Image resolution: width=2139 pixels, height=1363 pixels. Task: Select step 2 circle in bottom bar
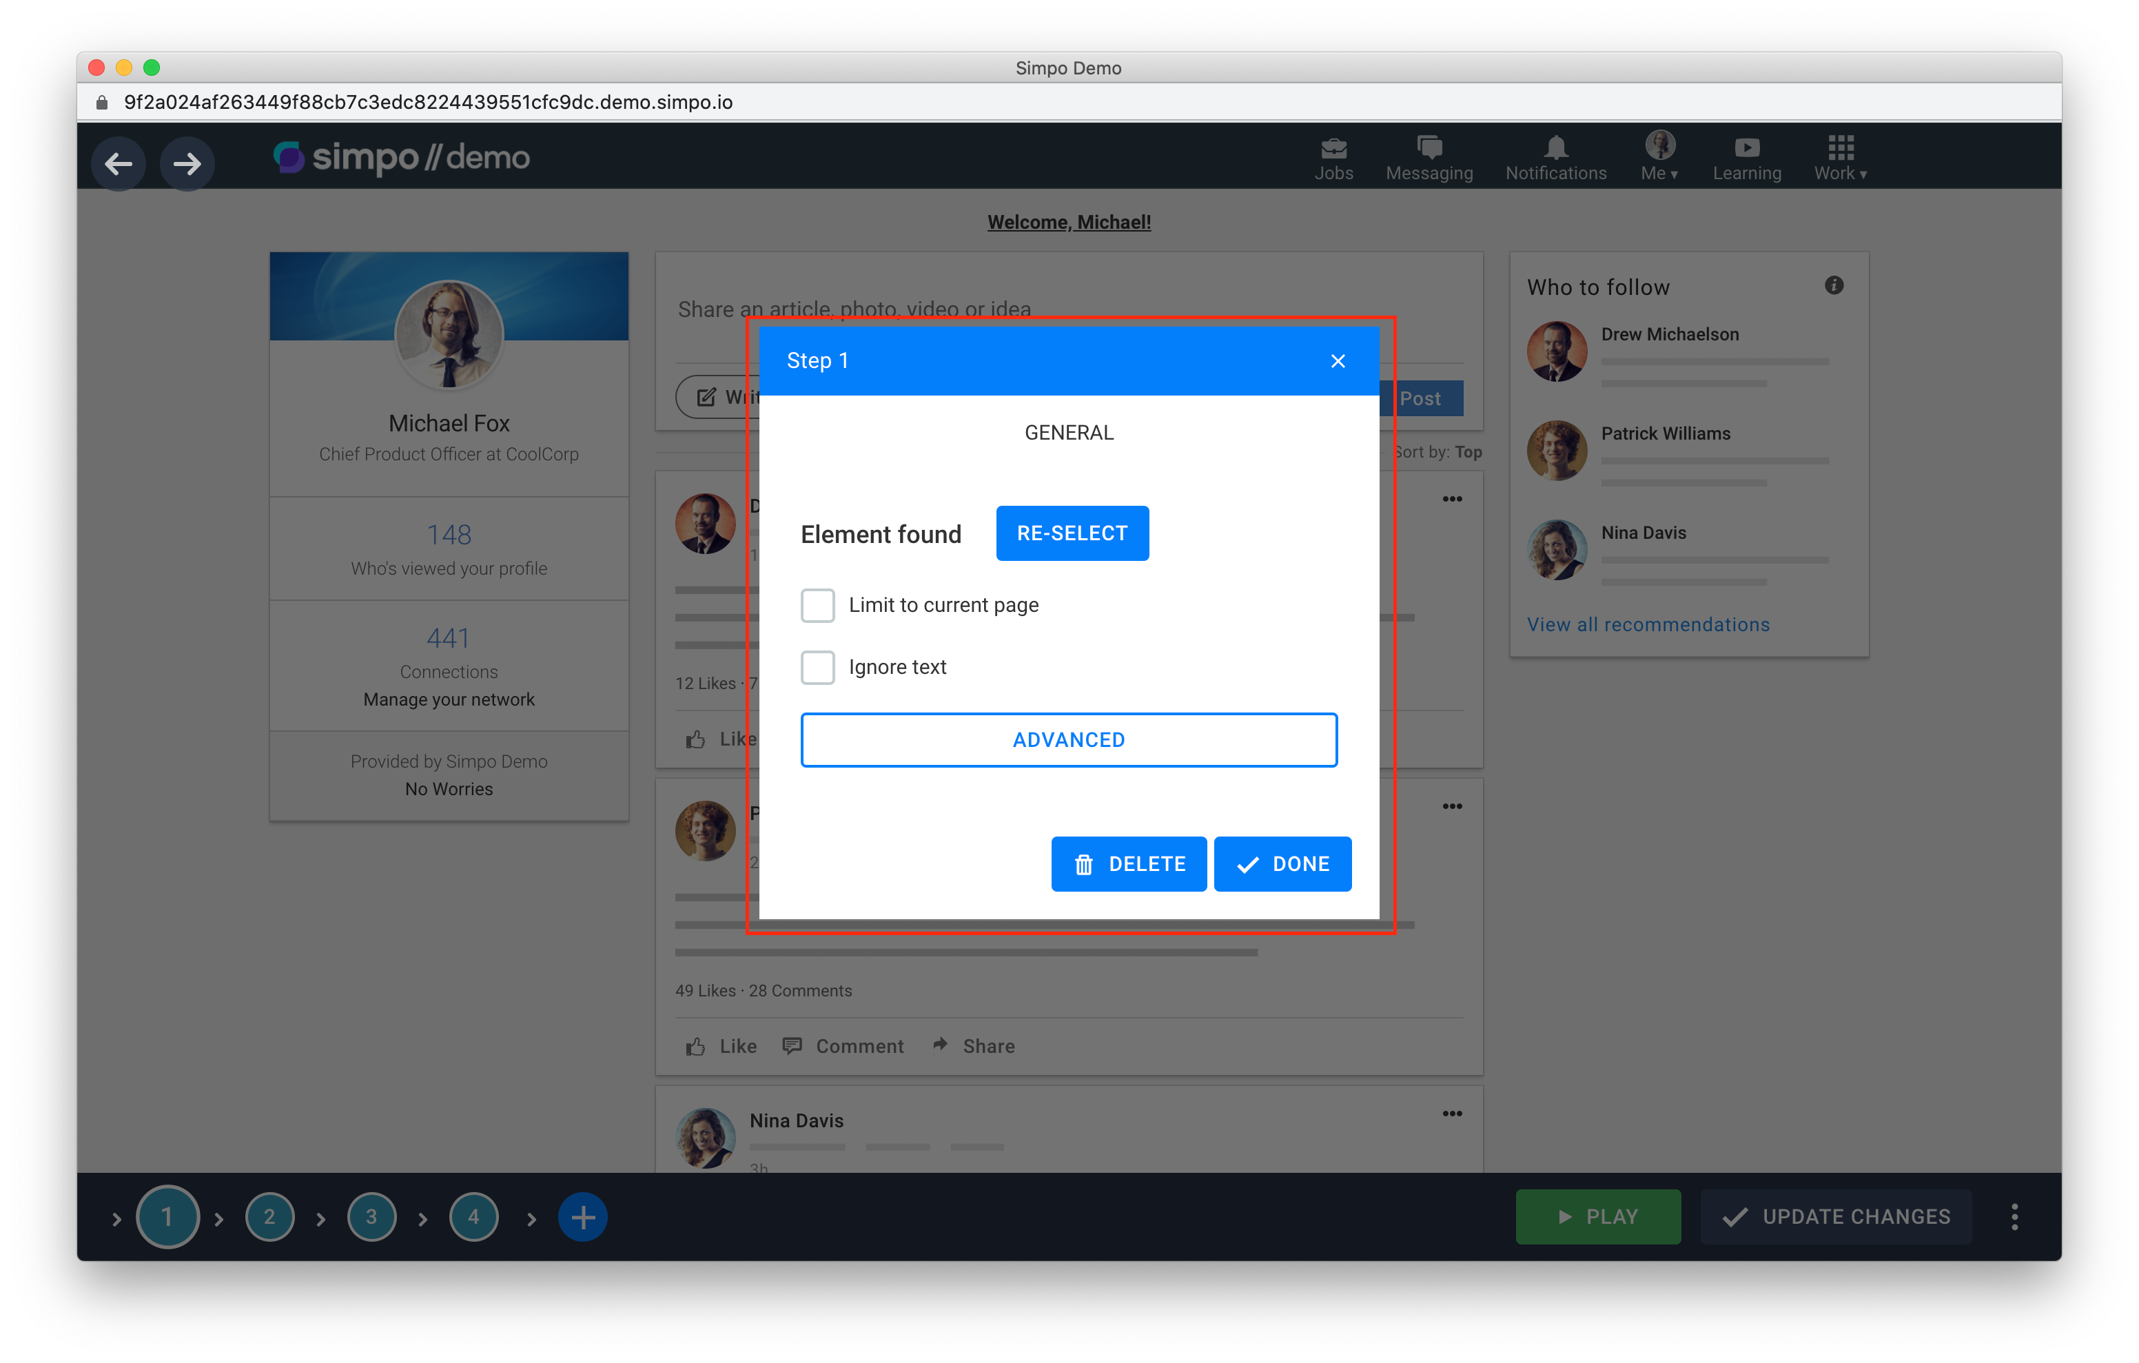(x=269, y=1218)
